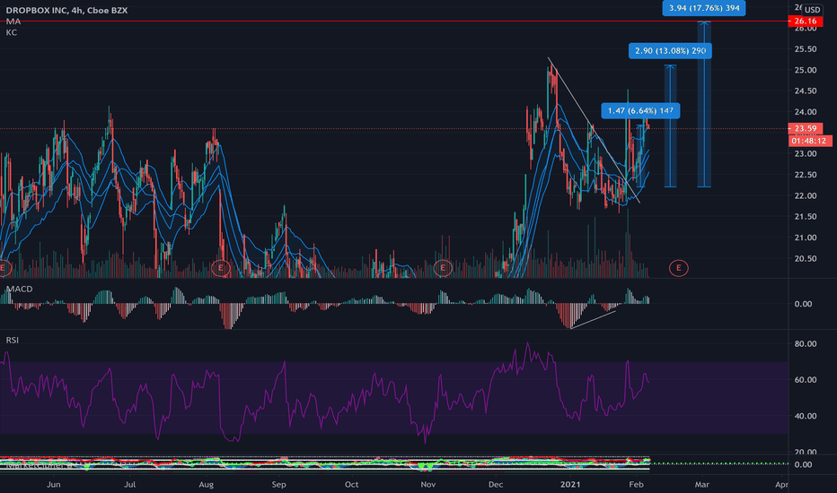This screenshot has width=837, height=493.
Task: Click the 26.16 red price label
Action: point(805,22)
